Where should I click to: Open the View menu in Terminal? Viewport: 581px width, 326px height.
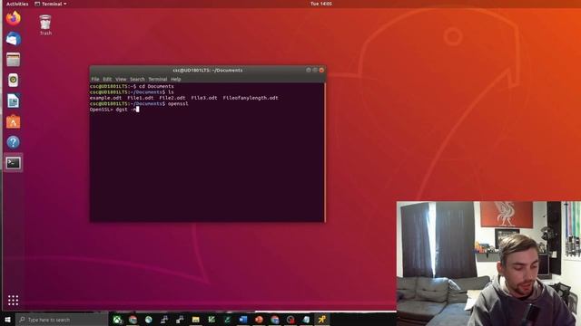[x=121, y=79]
